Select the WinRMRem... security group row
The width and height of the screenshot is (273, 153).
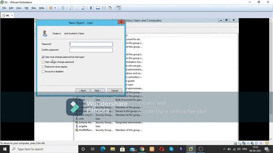pos(109,130)
